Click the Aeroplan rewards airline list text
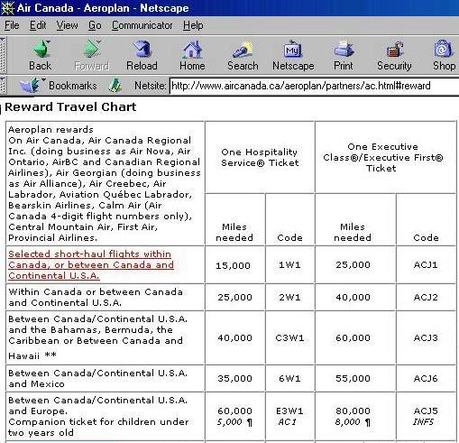The width and height of the screenshot is (459, 443). coord(105,184)
